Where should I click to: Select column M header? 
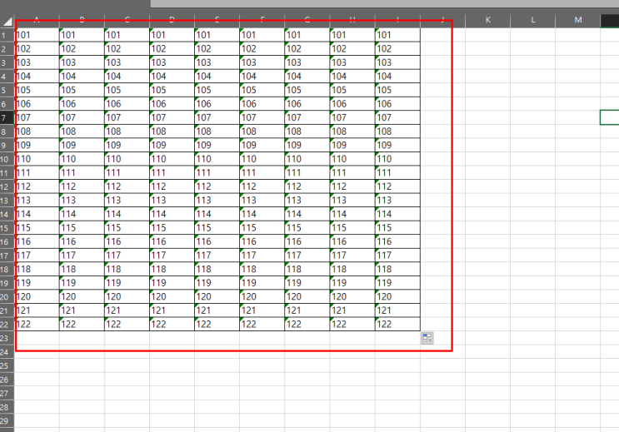click(x=578, y=20)
